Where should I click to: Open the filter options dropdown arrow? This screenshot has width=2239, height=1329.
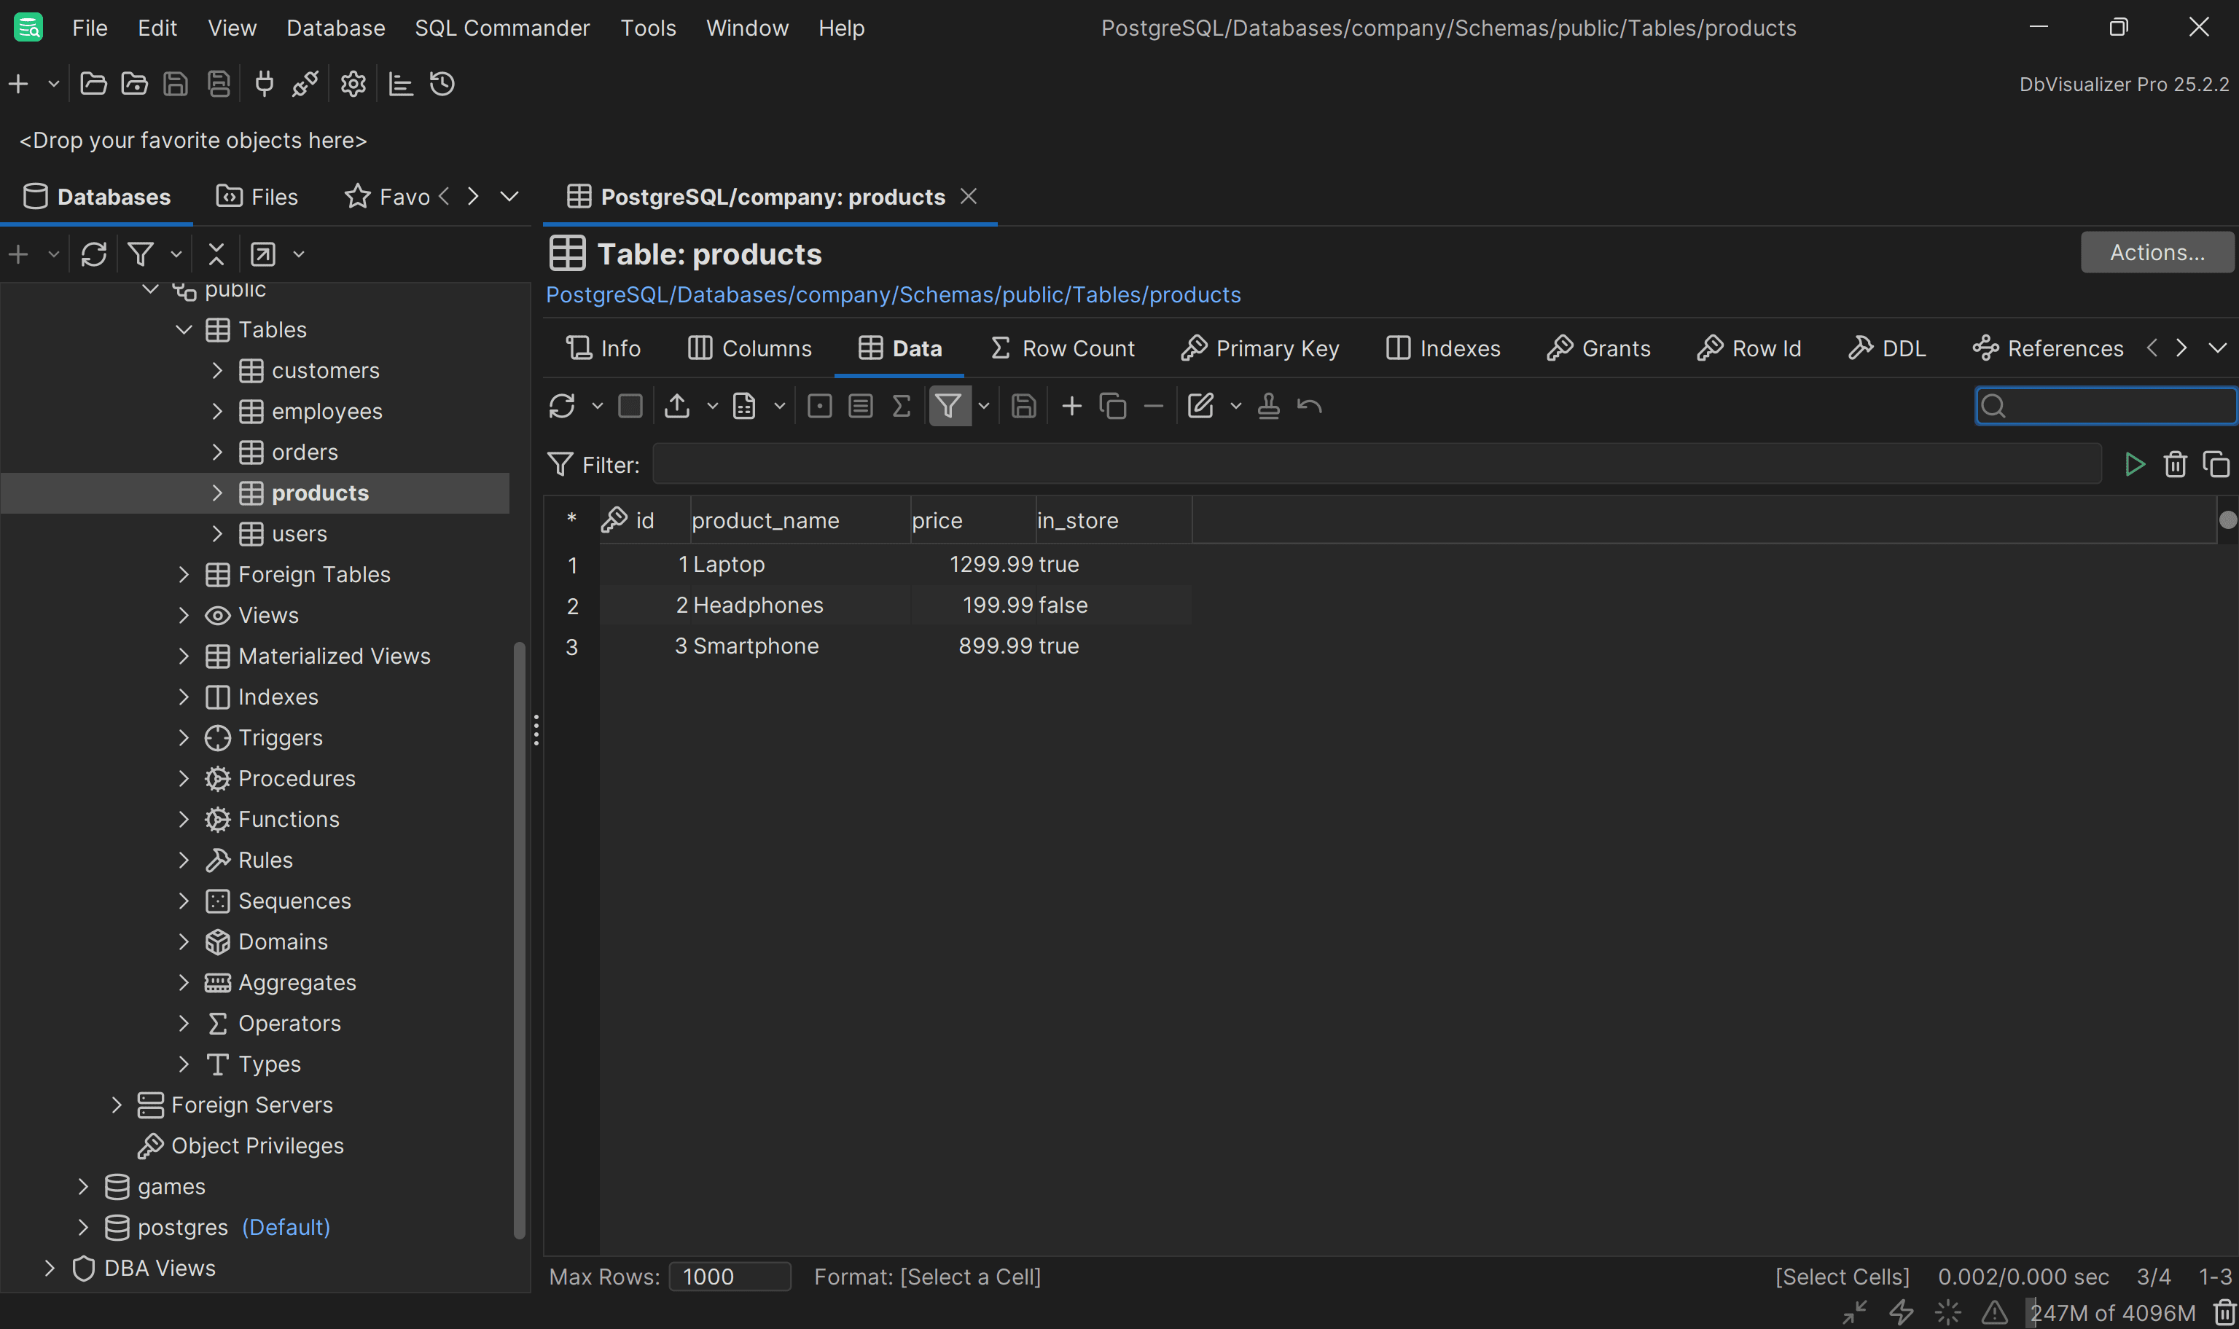point(983,407)
